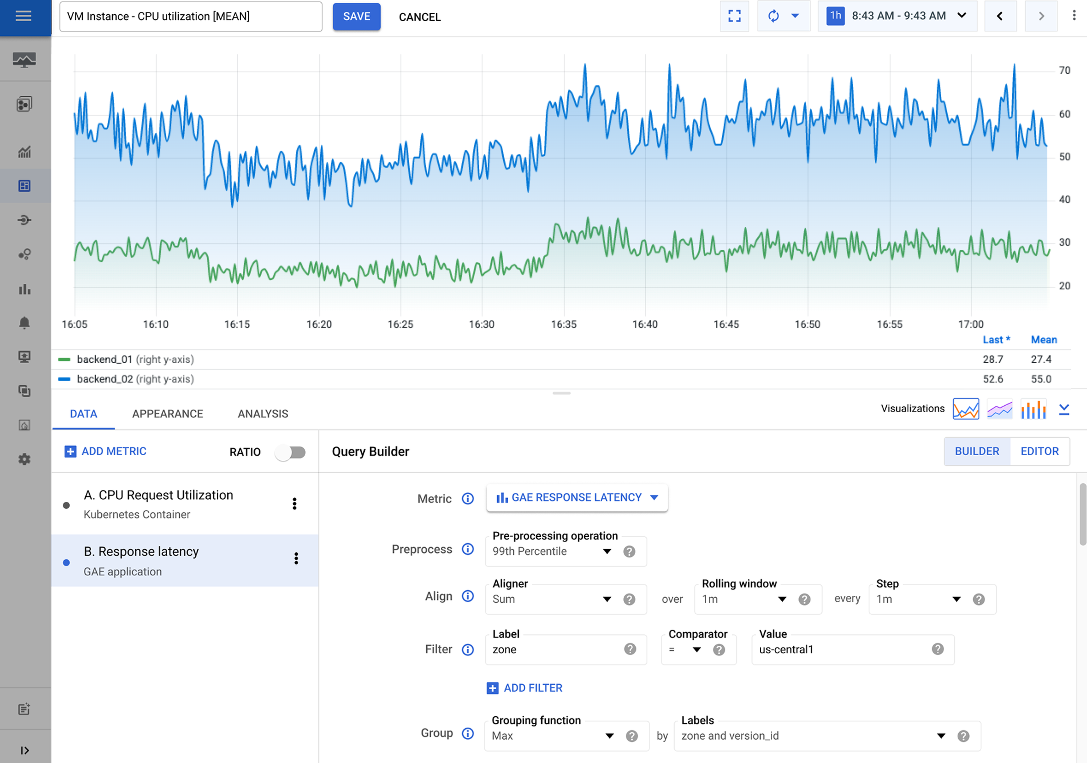Select A. CPU Request Utilization metric

tap(185, 504)
